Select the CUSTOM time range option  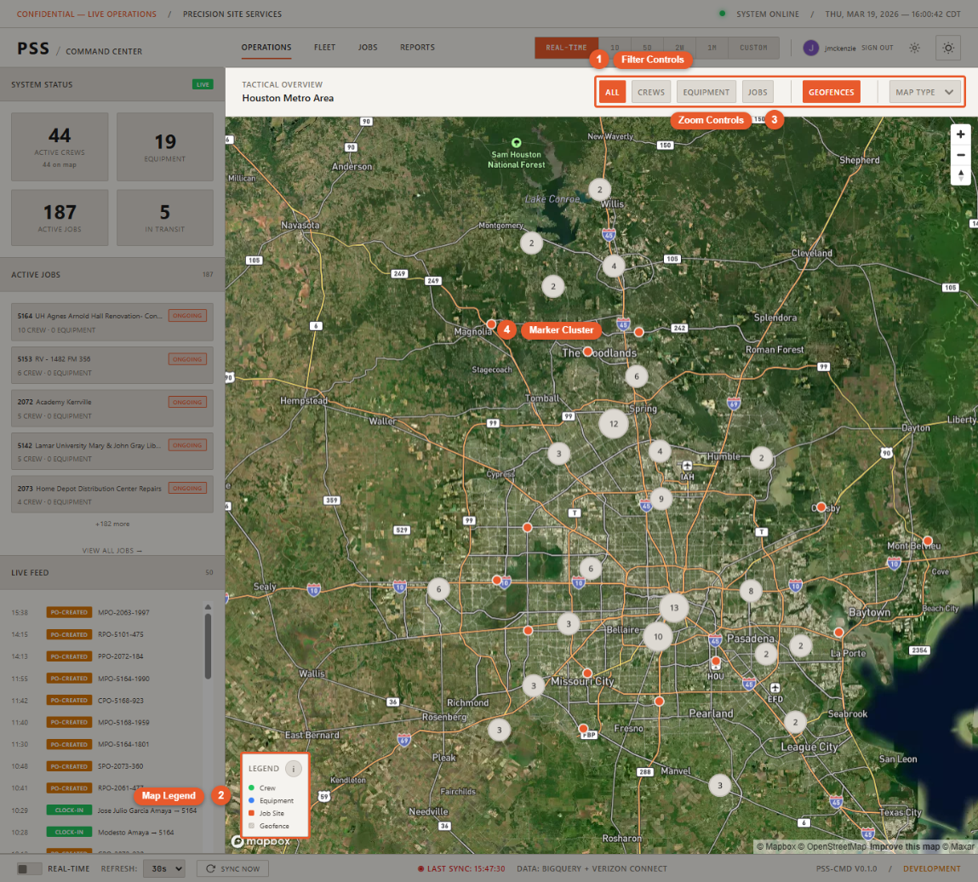tap(753, 48)
